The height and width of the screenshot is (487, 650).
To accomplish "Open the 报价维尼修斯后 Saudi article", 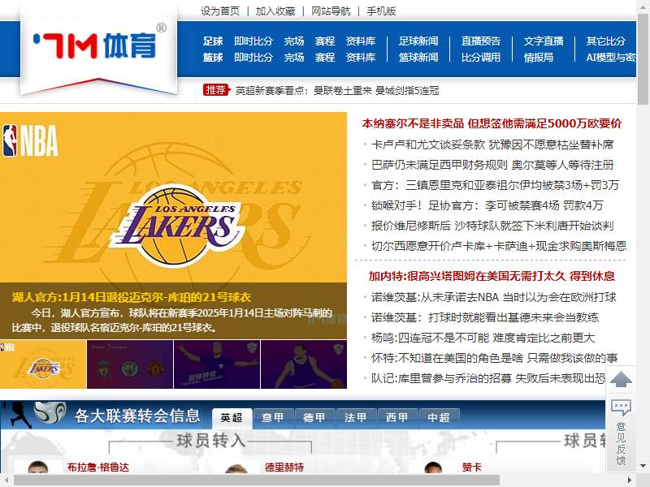I will [x=492, y=226].
